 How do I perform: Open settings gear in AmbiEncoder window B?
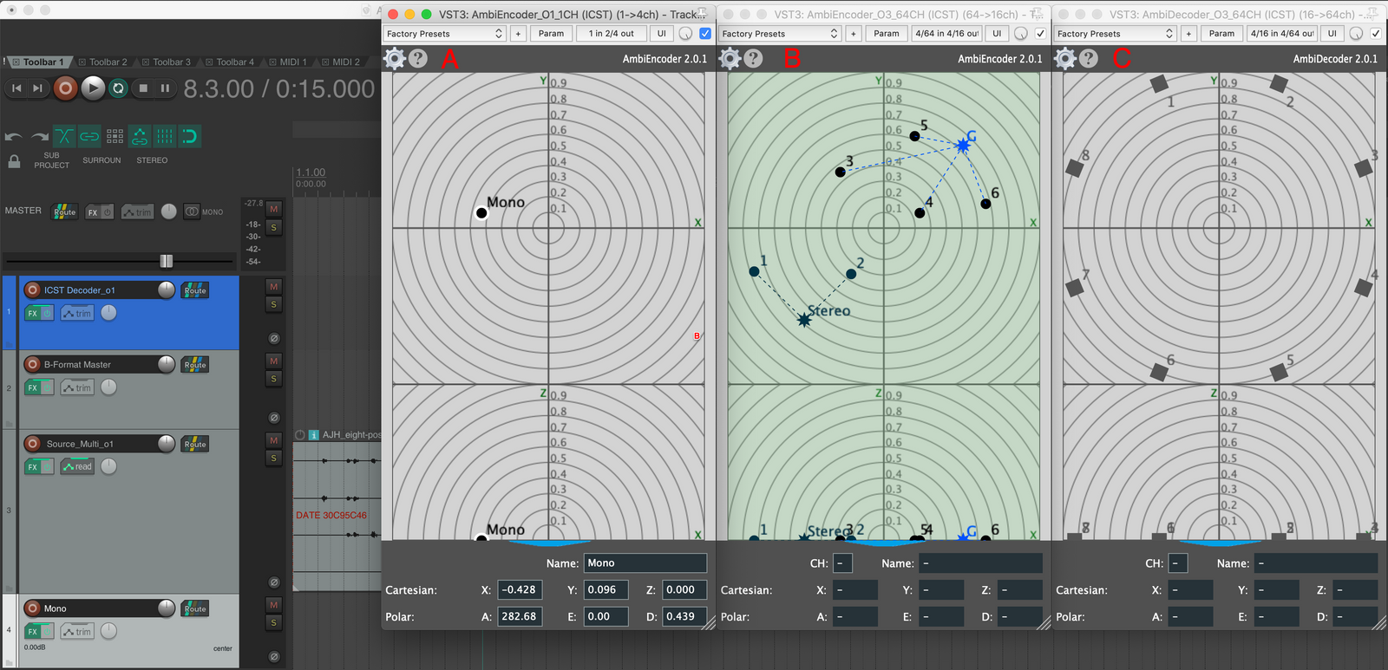[x=730, y=58]
